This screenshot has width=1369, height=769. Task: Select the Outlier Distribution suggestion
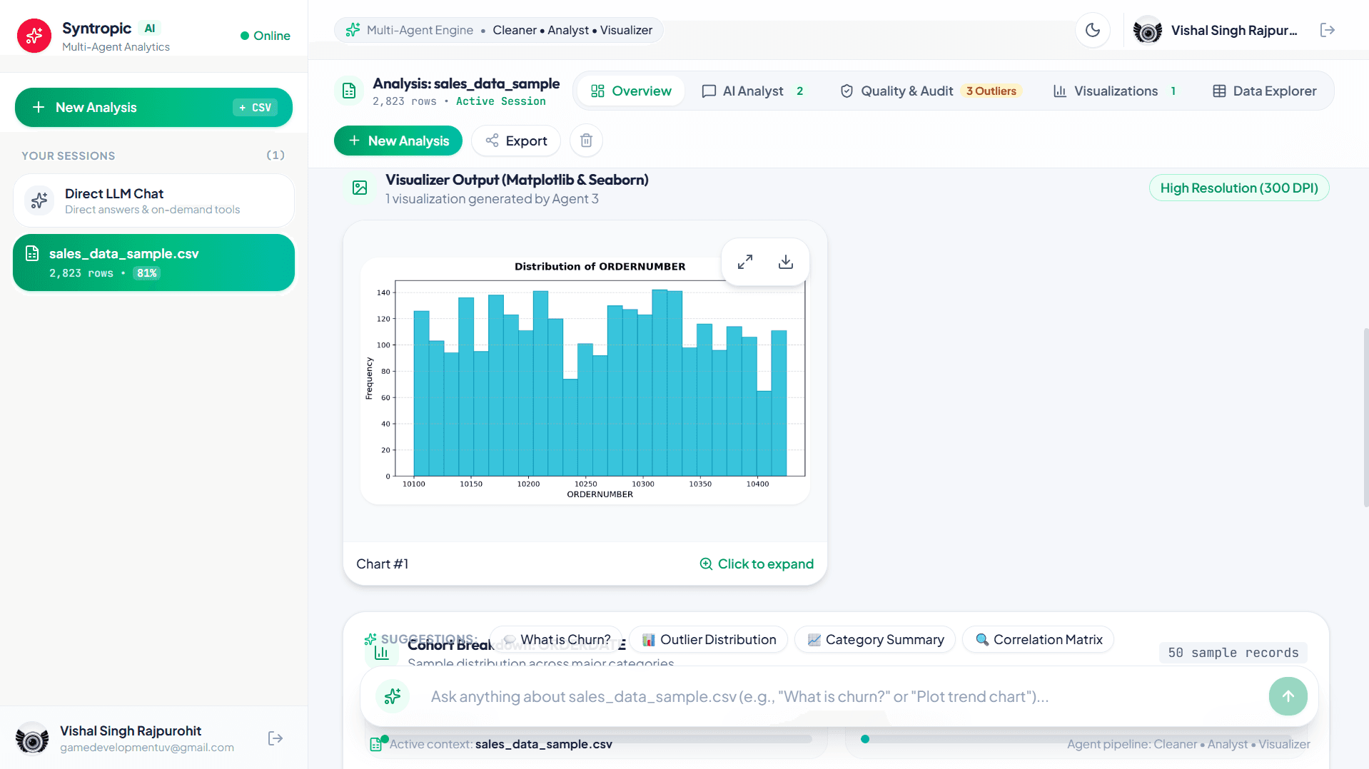(709, 640)
